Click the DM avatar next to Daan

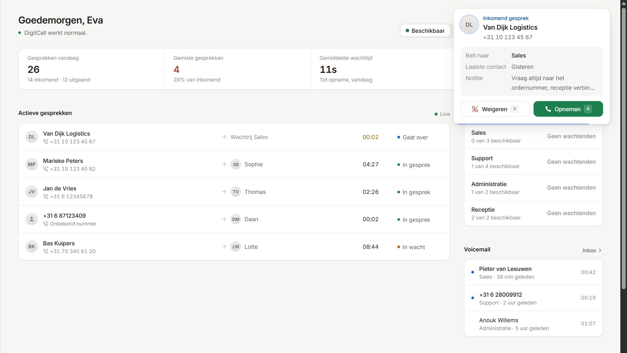pos(236,219)
